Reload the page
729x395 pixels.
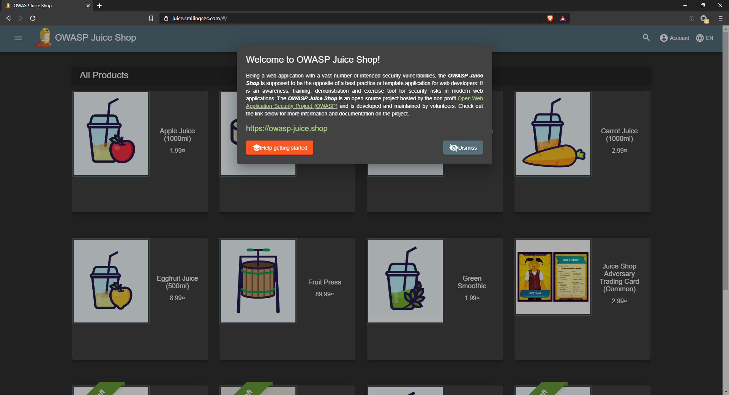coord(33,18)
